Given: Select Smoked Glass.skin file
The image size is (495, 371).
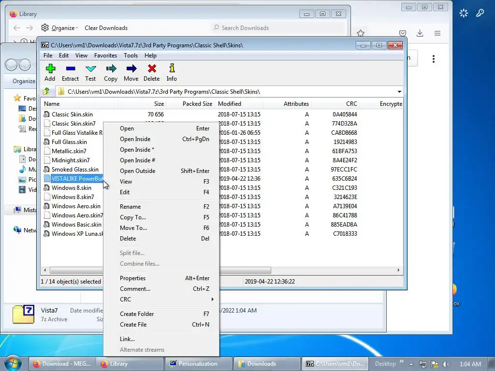Looking at the screenshot, I should pyautogui.click(x=75, y=170).
